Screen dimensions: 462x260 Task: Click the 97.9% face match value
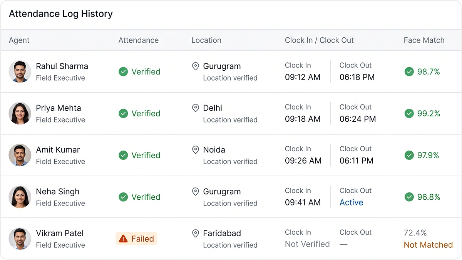(x=428, y=155)
